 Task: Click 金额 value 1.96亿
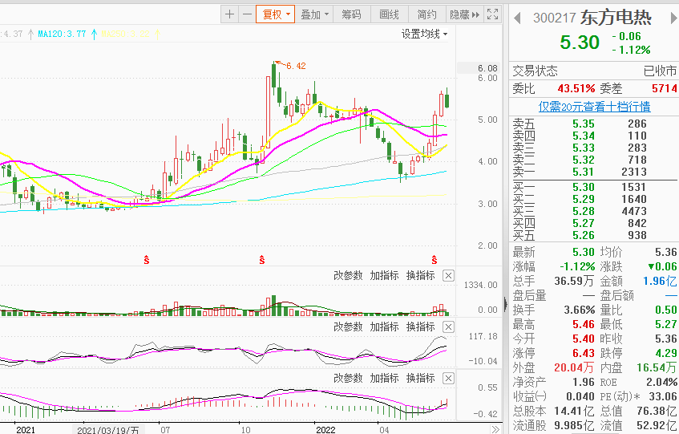coord(660,281)
